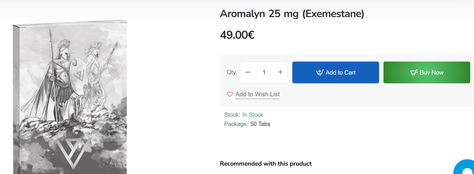Image resolution: width=474 pixels, height=174 pixels.
Task: Open the Aromalyn product box image
Action: (70, 95)
